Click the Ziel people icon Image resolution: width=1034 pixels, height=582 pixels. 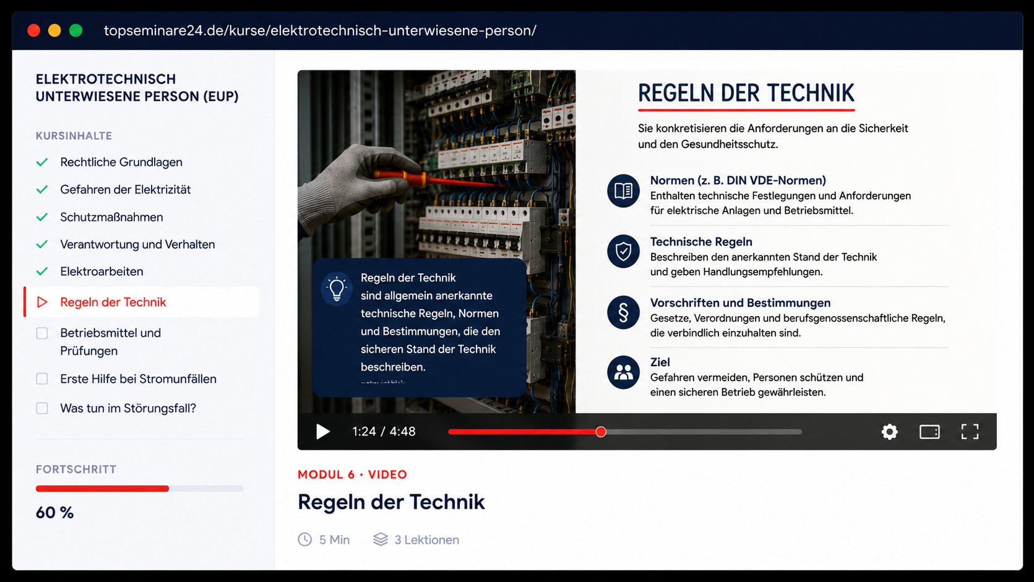623,372
